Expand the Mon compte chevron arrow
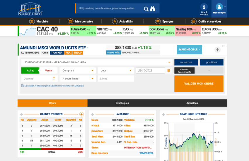Viewport: 249px width, 161px height. click(225, 7)
